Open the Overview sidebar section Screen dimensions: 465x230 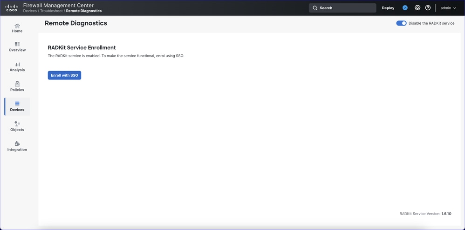pyautogui.click(x=17, y=47)
